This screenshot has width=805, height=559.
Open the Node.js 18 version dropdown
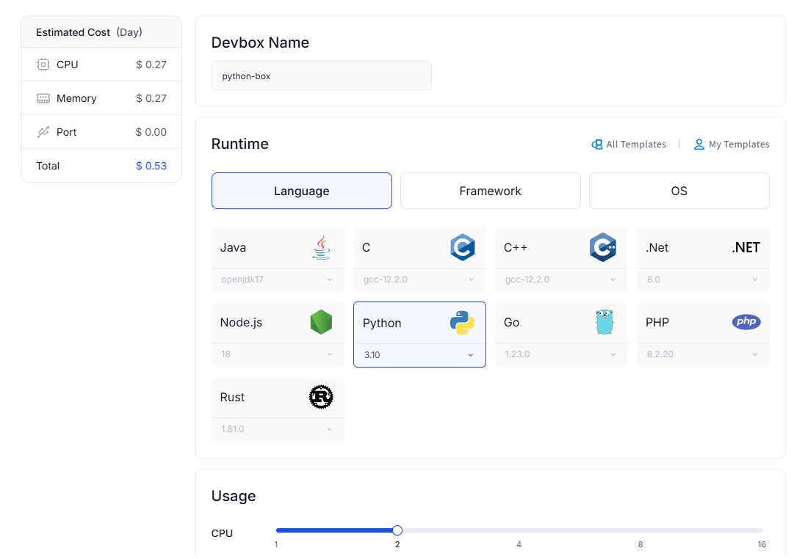click(x=278, y=354)
